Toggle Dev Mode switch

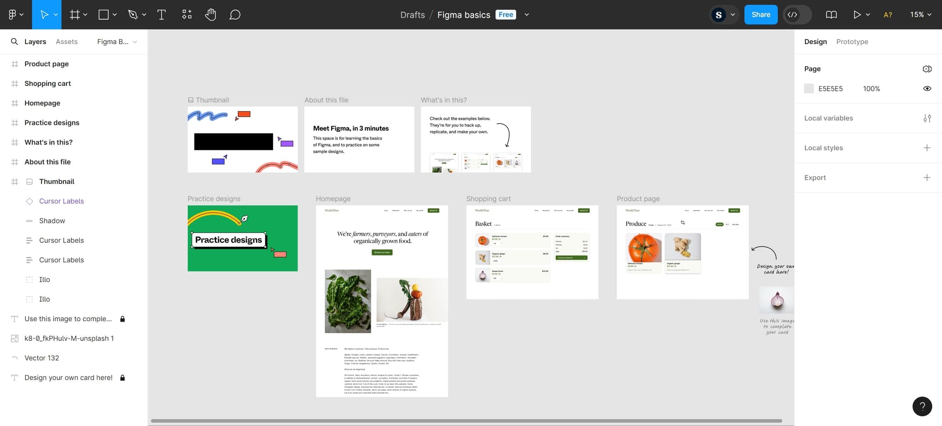pos(797,15)
